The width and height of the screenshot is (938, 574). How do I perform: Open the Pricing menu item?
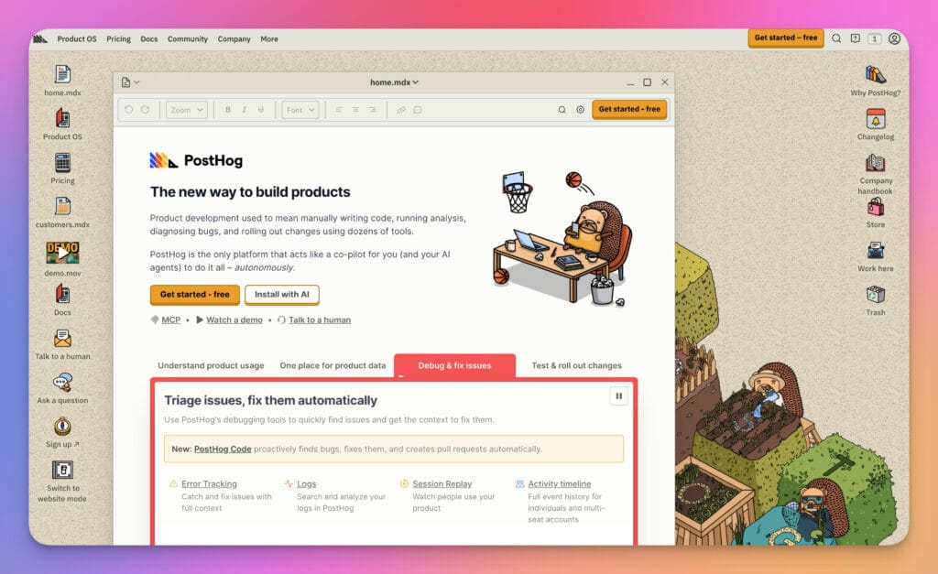[118, 38]
